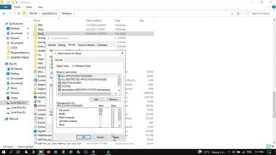
Task: Open notification center icon
Action: pyautogui.click(x=269, y=152)
